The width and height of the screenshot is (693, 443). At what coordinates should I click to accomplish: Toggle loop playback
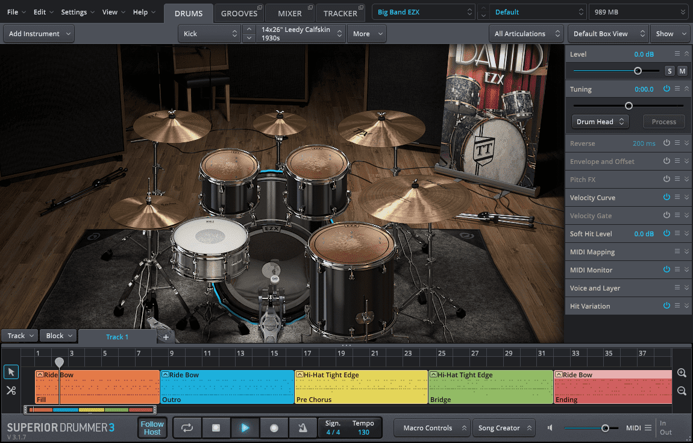tap(187, 427)
